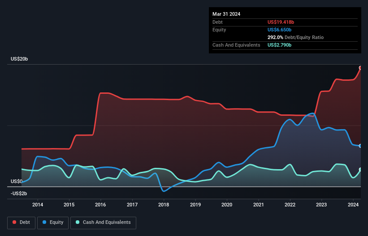
Task: Toggle the Debt series legend button
Action: pyautogui.click(x=22, y=223)
